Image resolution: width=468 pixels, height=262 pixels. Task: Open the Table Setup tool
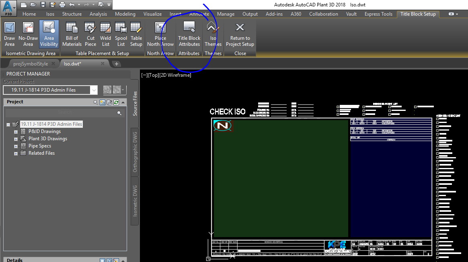pos(136,34)
